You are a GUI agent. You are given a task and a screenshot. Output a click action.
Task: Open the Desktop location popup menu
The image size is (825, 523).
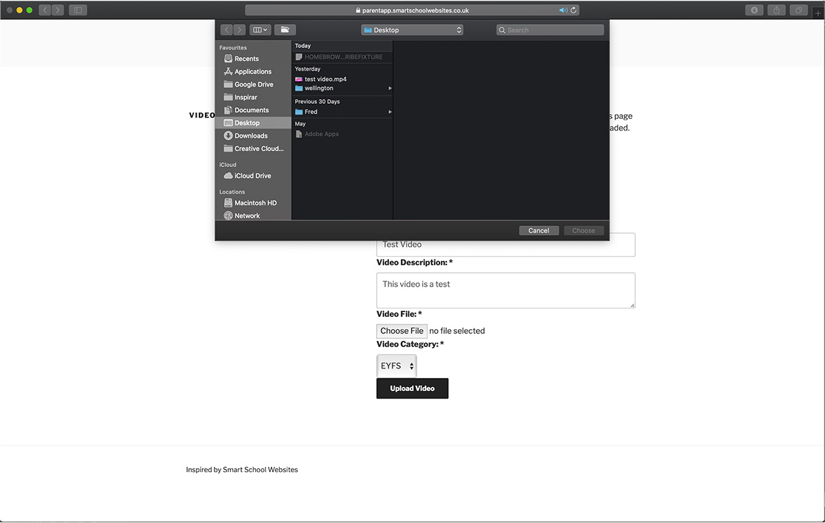412,30
